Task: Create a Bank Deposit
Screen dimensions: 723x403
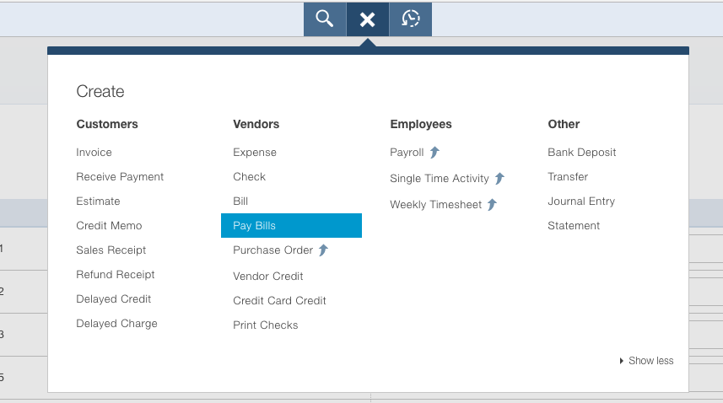Action: [582, 153]
